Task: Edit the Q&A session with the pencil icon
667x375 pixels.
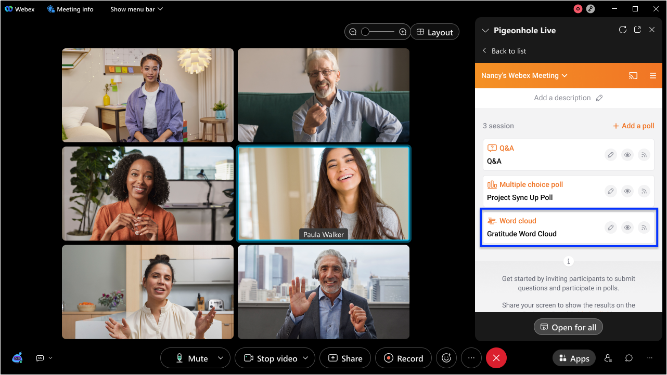Action: coord(611,155)
